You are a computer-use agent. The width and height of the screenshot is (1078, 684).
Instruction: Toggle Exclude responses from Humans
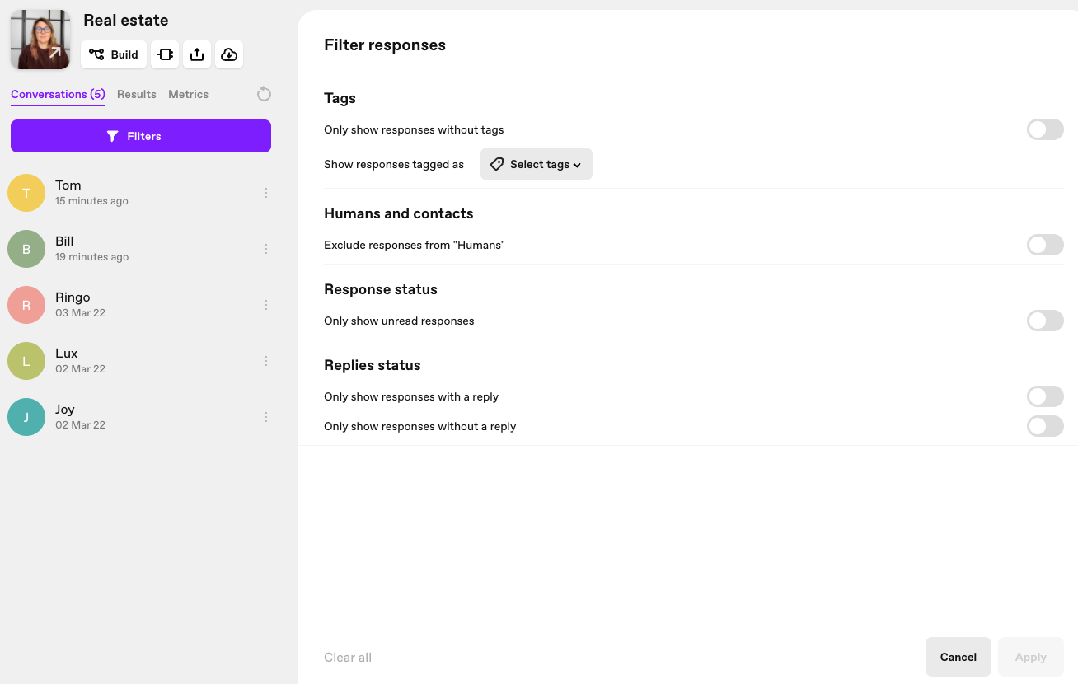[1045, 245]
